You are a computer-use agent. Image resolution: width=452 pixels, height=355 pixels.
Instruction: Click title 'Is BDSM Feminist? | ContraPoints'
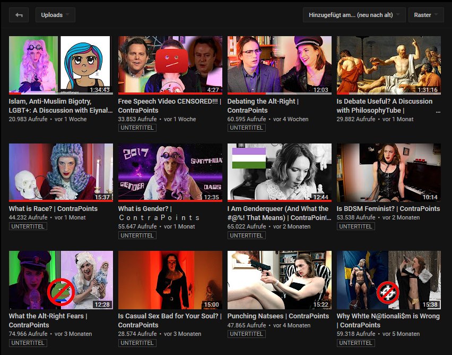pyautogui.click(x=388, y=208)
